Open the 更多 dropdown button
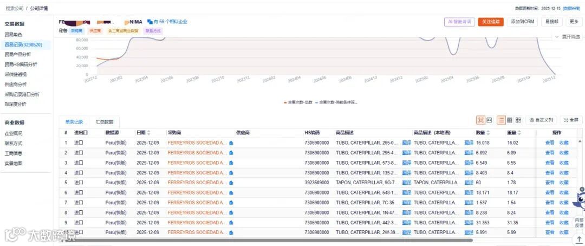 coord(574,22)
